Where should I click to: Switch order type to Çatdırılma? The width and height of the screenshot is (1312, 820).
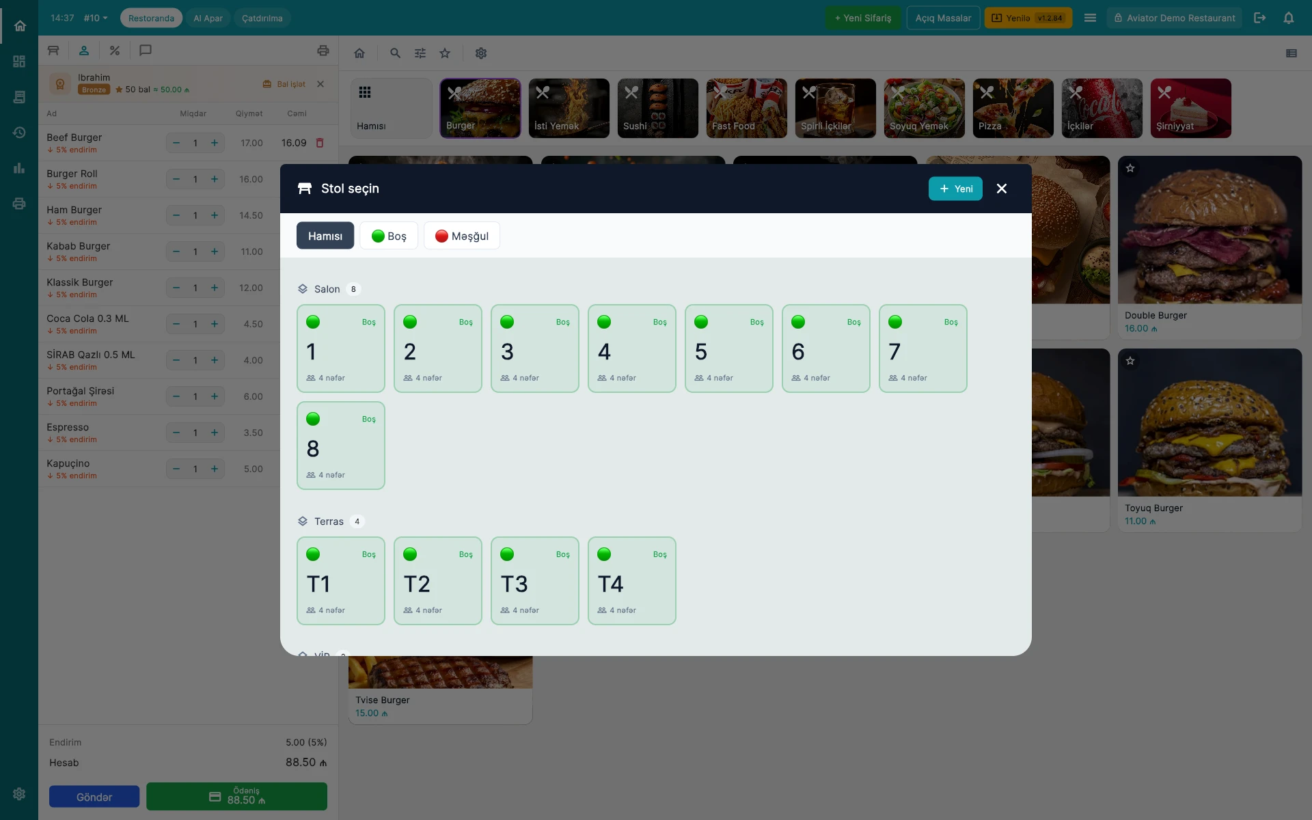262,18
